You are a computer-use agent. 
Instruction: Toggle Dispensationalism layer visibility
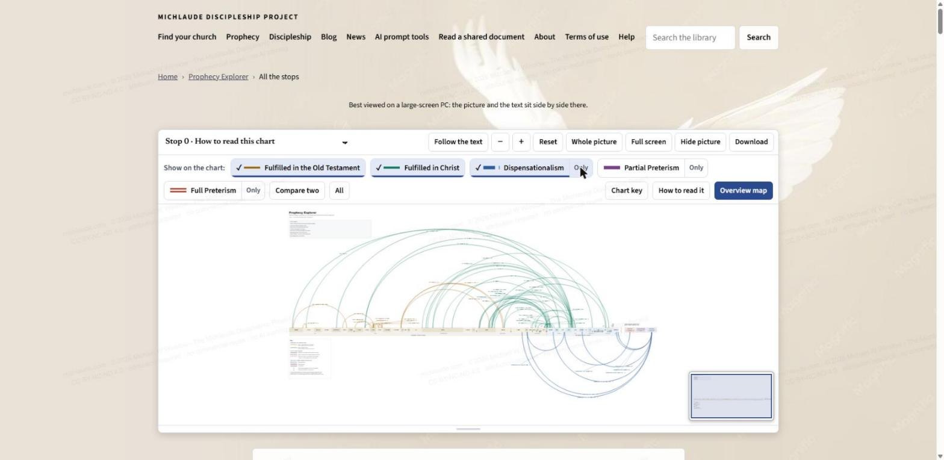click(x=520, y=168)
